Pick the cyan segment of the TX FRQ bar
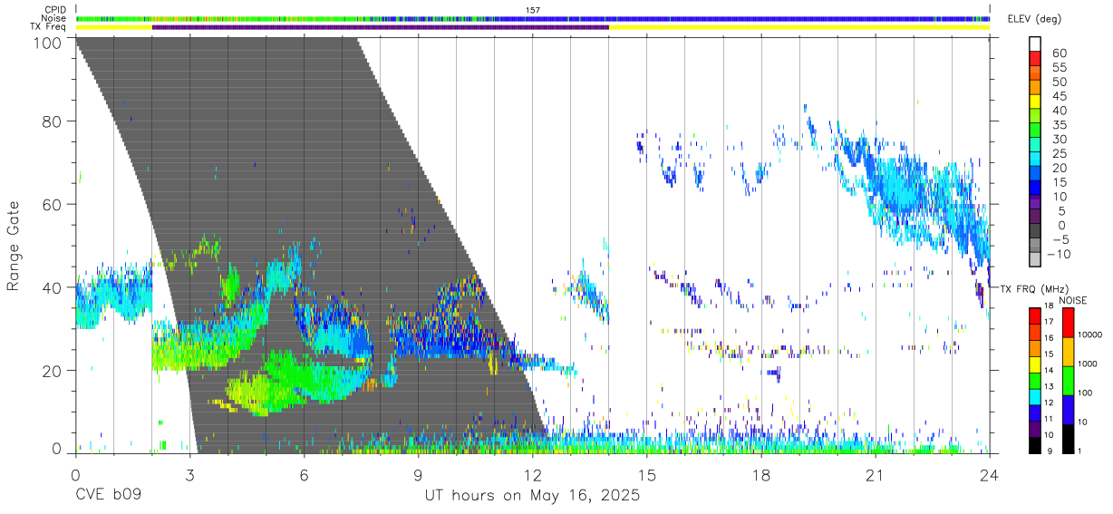Screen dimensions: 1113x514 pos(1034,397)
